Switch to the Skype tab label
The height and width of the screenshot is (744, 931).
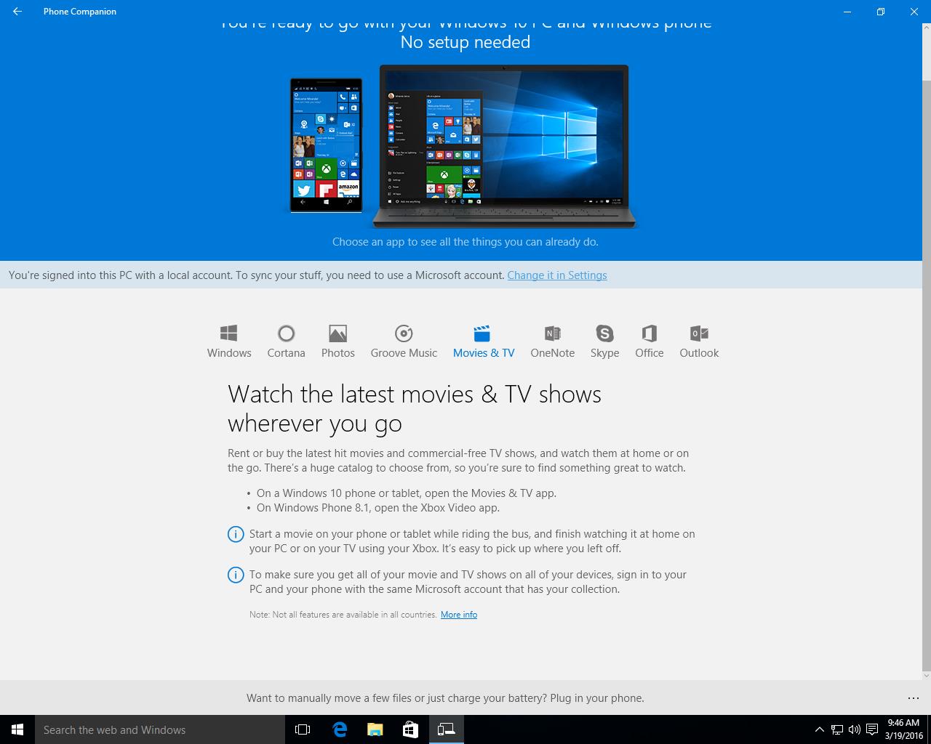[604, 353]
